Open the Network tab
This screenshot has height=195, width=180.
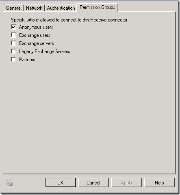pyautogui.click(x=34, y=8)
